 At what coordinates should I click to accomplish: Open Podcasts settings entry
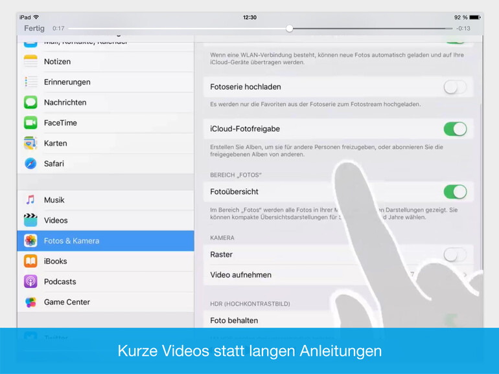coord(106,281)
